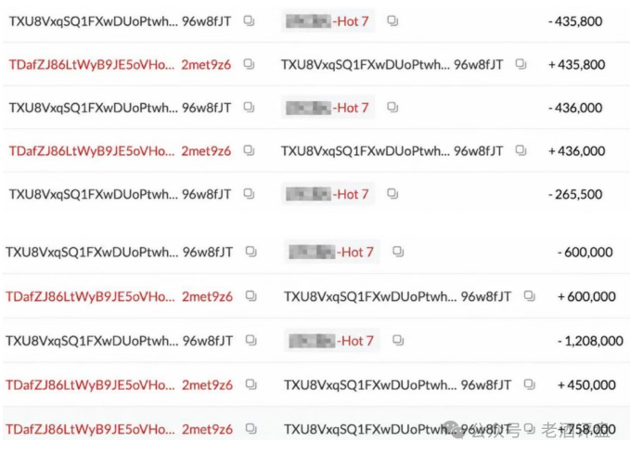Copy recipient address in +436,000 row
The image size is (630, 455).
click(521, 150)
